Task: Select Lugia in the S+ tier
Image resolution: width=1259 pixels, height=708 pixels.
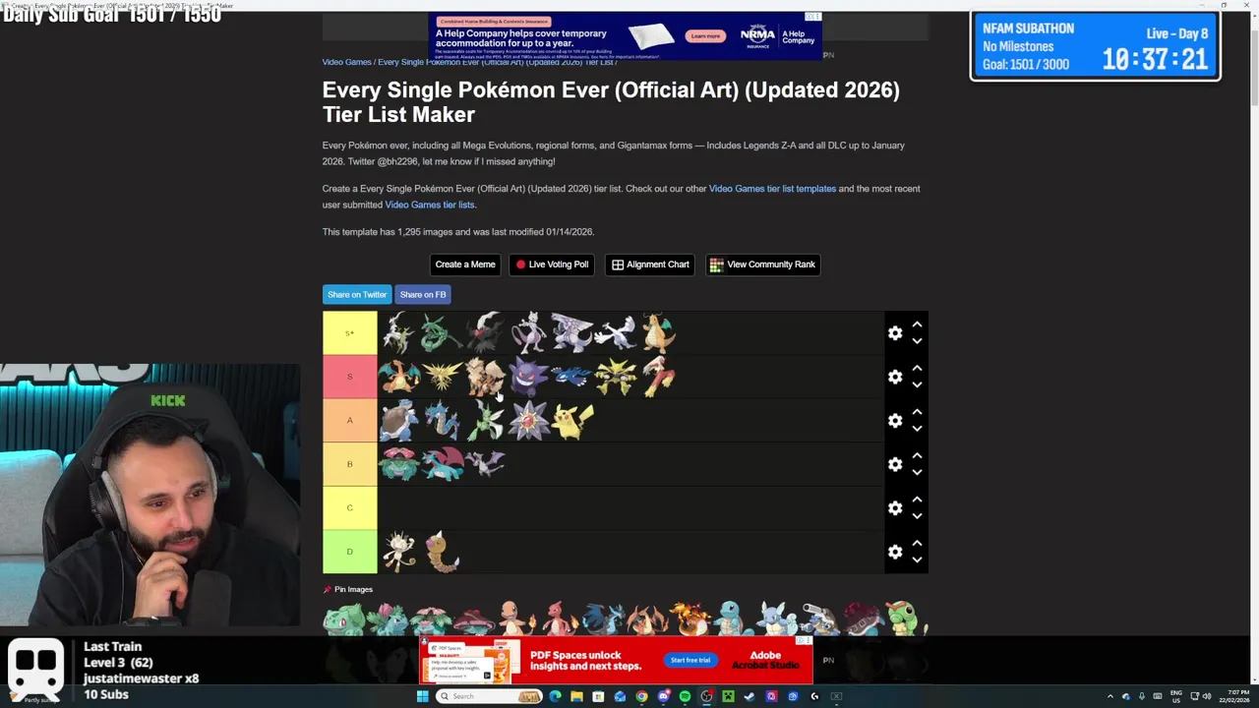Action: pyautogui.click(x=616, y=333)
